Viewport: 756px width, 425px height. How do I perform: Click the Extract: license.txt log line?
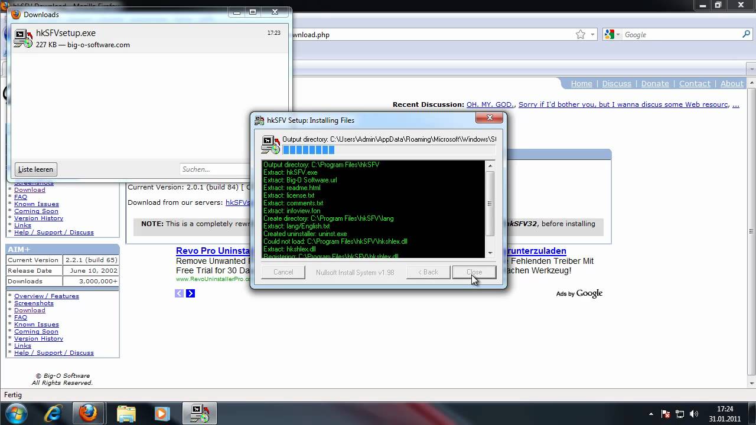(289, 195)
